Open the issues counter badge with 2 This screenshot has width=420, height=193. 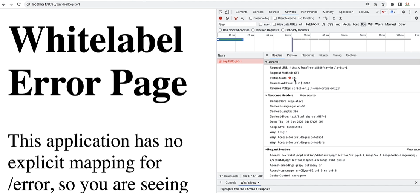(x=393, y=12)
